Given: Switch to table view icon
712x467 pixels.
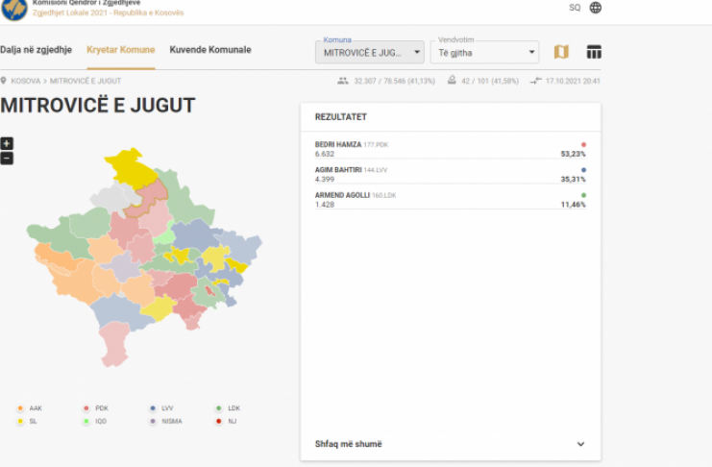Looking at the screenshot, I should (x=594, y=52).
